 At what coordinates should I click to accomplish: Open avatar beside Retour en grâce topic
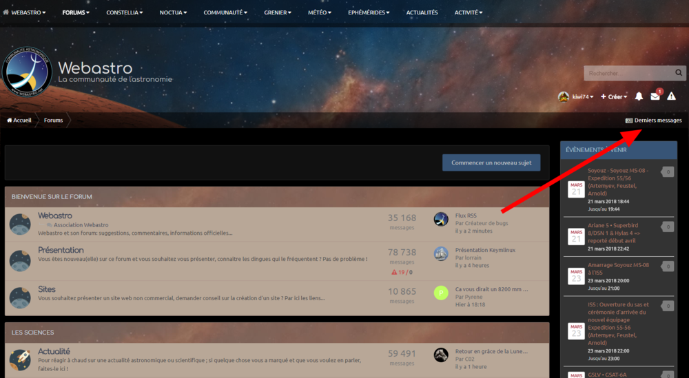pos(441,355)
